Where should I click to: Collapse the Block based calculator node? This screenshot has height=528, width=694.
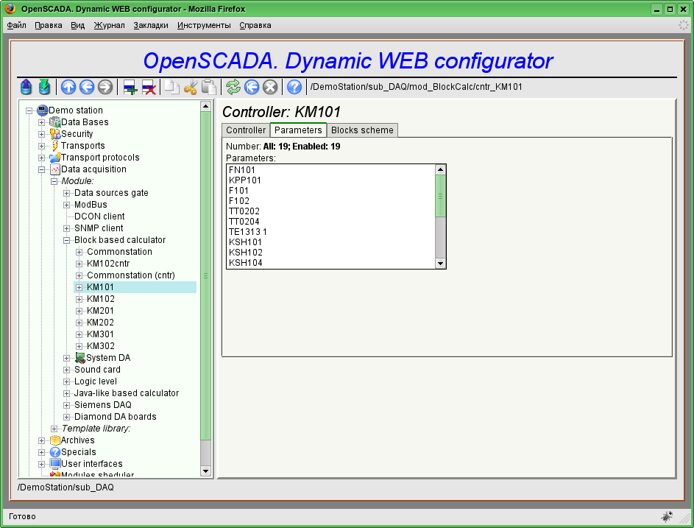[66, 240]
